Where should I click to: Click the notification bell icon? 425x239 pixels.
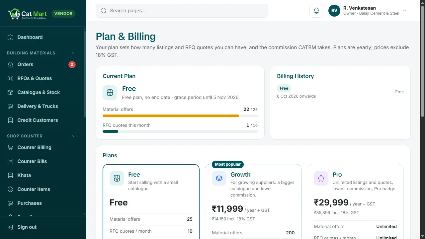point(316,11)
